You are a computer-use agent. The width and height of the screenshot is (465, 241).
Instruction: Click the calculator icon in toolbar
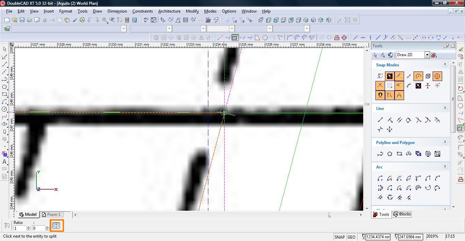tap(127, 20)
